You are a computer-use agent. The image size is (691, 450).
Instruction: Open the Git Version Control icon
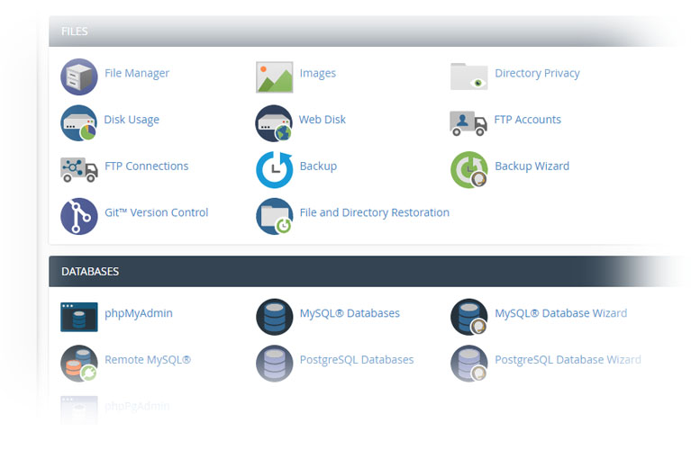click(x=78, y=216)
